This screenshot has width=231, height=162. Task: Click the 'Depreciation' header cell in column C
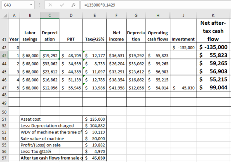tap(49, 31)
